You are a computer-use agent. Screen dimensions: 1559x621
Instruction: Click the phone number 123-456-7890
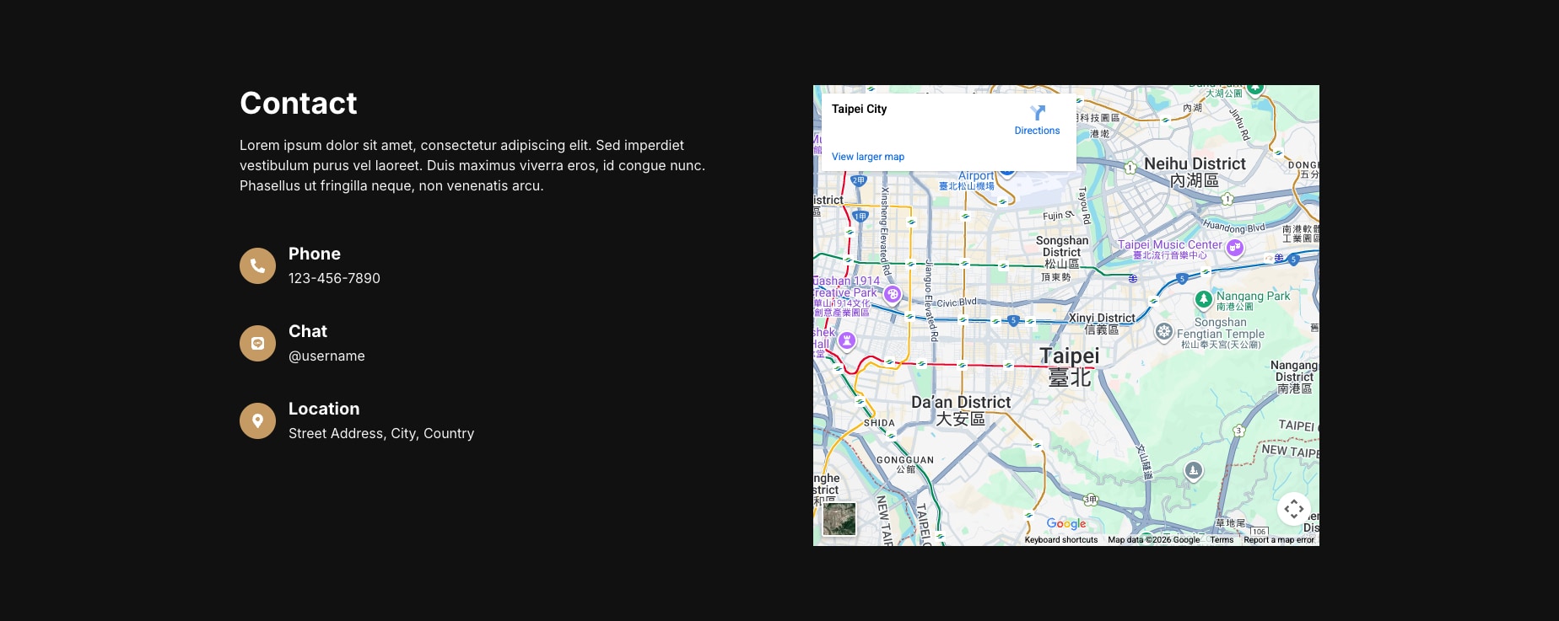coord(334,278)
